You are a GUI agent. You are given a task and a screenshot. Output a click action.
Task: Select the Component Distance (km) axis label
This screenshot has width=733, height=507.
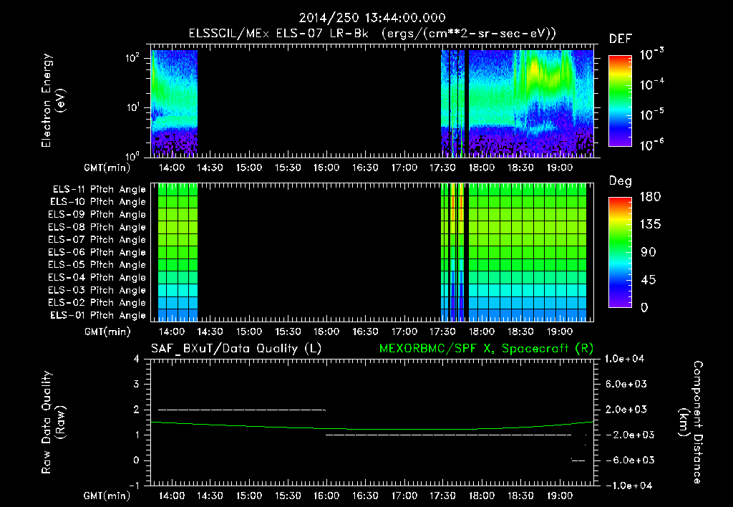coord(691,422)
